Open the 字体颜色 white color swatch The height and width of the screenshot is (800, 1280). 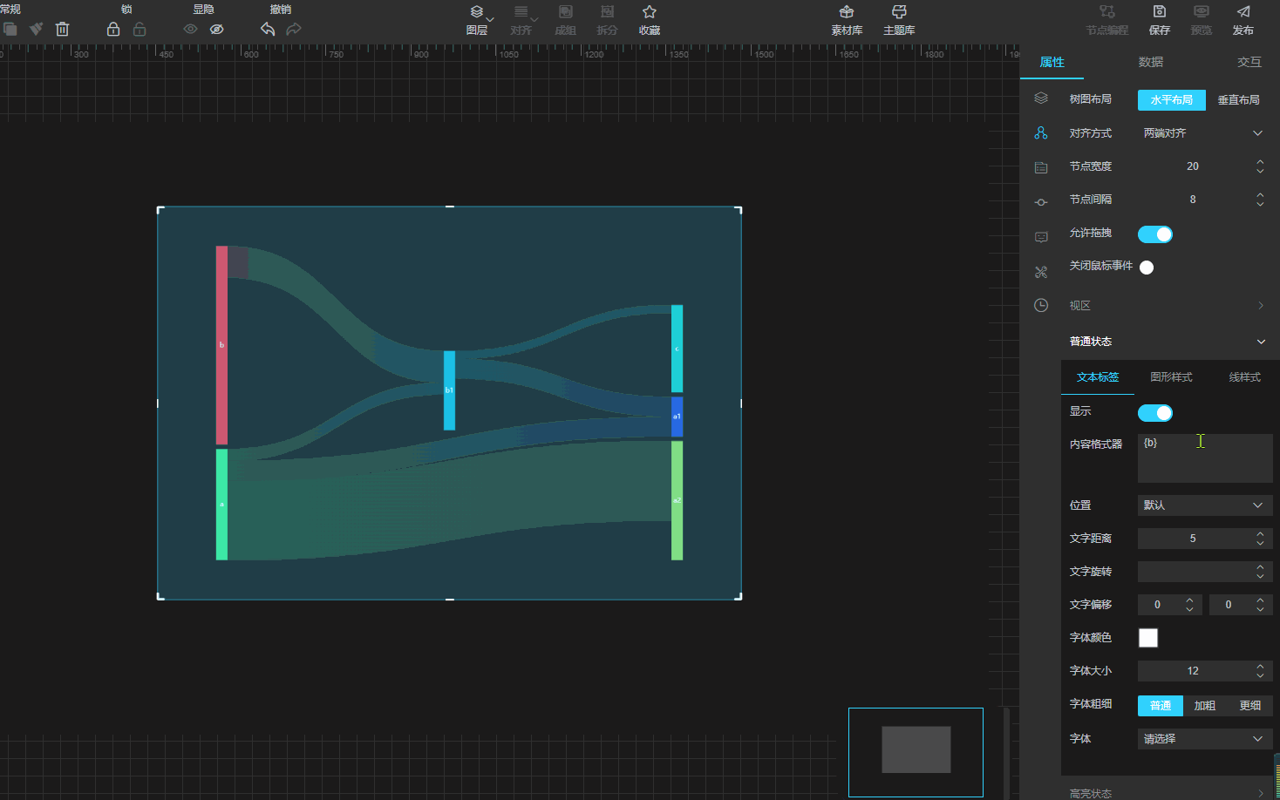[1148, 638]
